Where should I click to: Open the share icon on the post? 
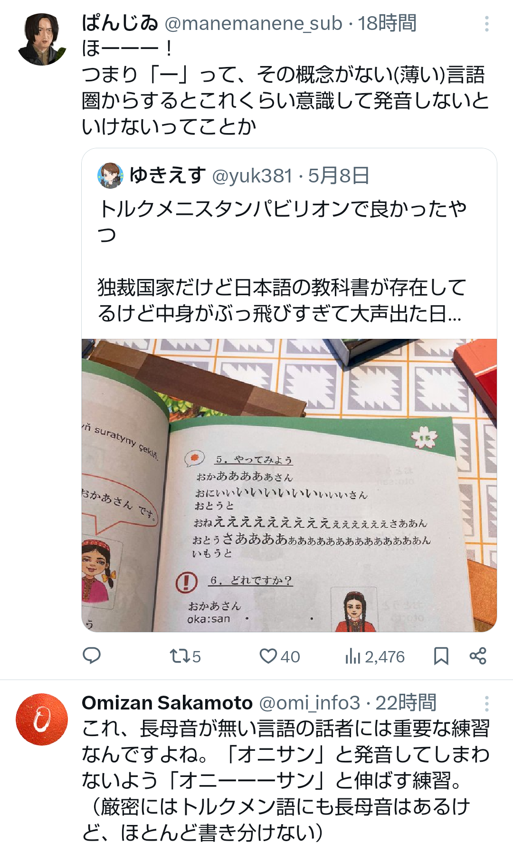[x=478, y=656]
